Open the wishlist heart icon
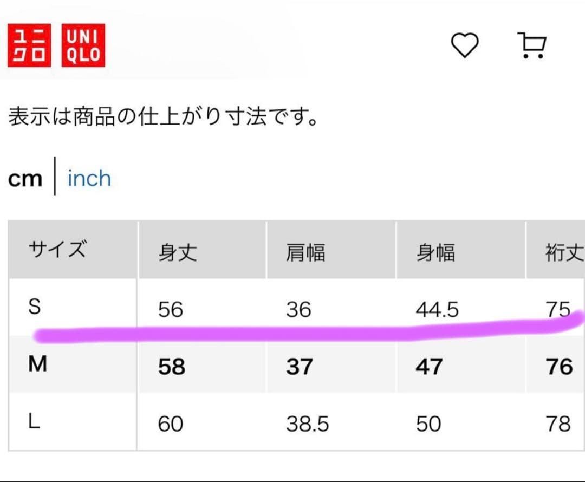 click(465, 45)
